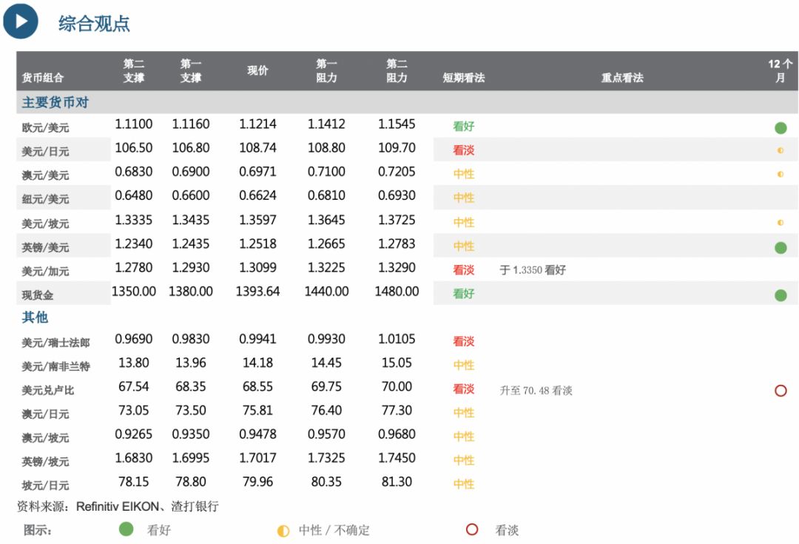The image size is (799, 544).
Task: Click the gold spot price 1393.64
Action: point(258,292)
